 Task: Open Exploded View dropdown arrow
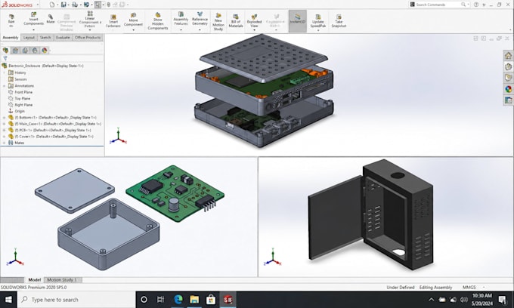tap(254, 29)
